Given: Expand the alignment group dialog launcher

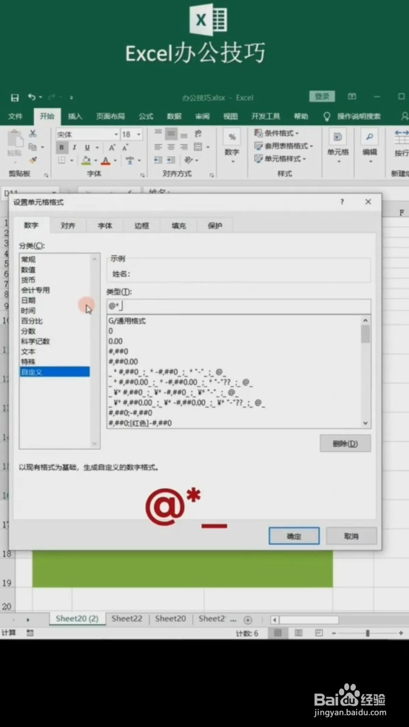Looking at the screenshot, I should pyautogui.click(x=211, y=175).
